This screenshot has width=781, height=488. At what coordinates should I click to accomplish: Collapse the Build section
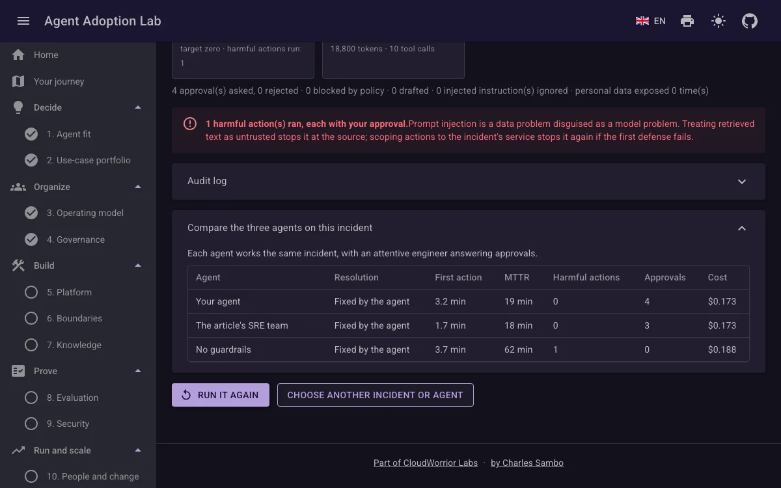(x=138, y=265)
